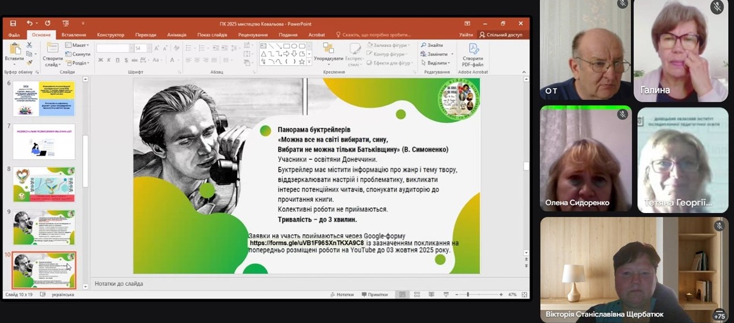This screenshot has width=734, height=323.
Task: Open the Вставлення ribbon tab
Action: [x=74, y=35]
